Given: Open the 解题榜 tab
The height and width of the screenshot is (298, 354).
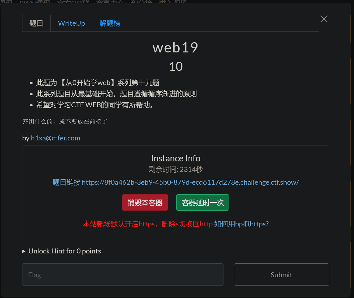Looking at the screenshot, I should click(x=110, y=23).
